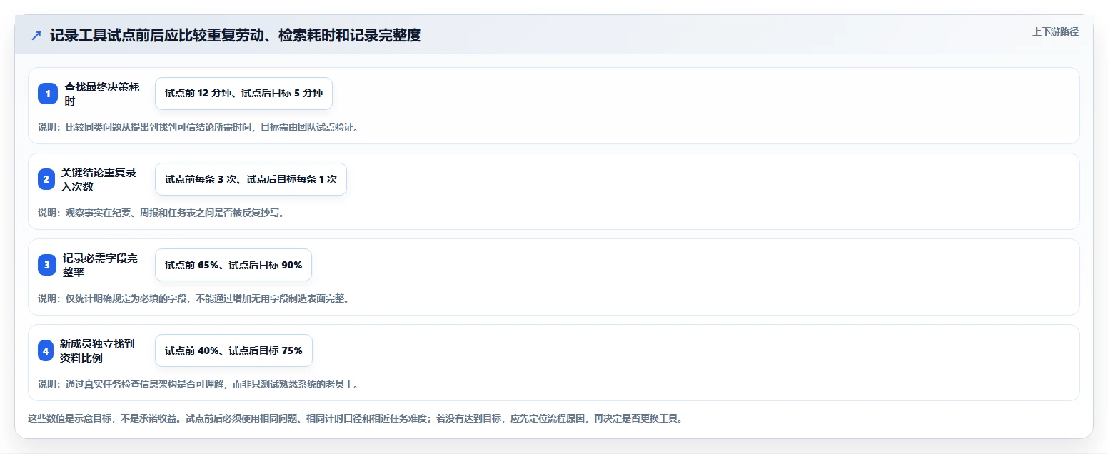This screenshot has height=454, width=1108.
Task: Select the 记录必需字段完整率 item title
Action: 100,265
